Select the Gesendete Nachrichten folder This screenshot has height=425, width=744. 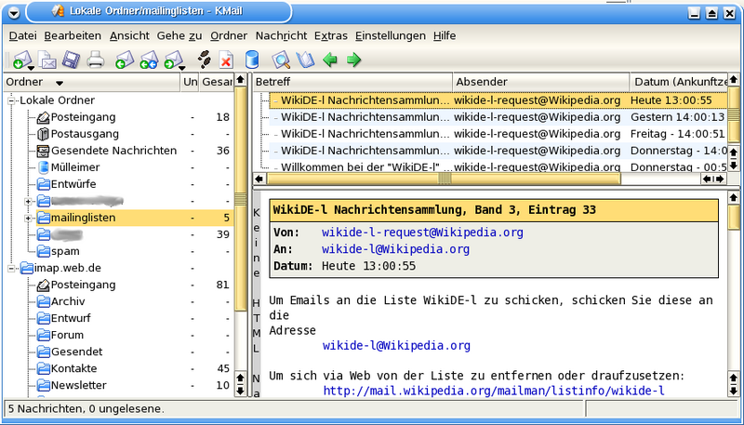click(113, 151)
